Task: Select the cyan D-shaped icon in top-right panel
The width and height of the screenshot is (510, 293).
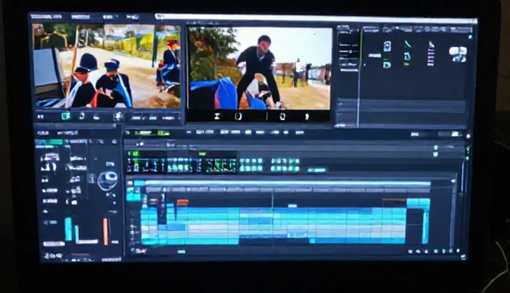Action: pyautogui.click(x=386, y=64)
